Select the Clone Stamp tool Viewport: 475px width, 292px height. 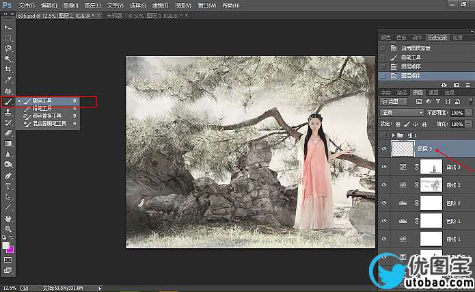point(8,112)
